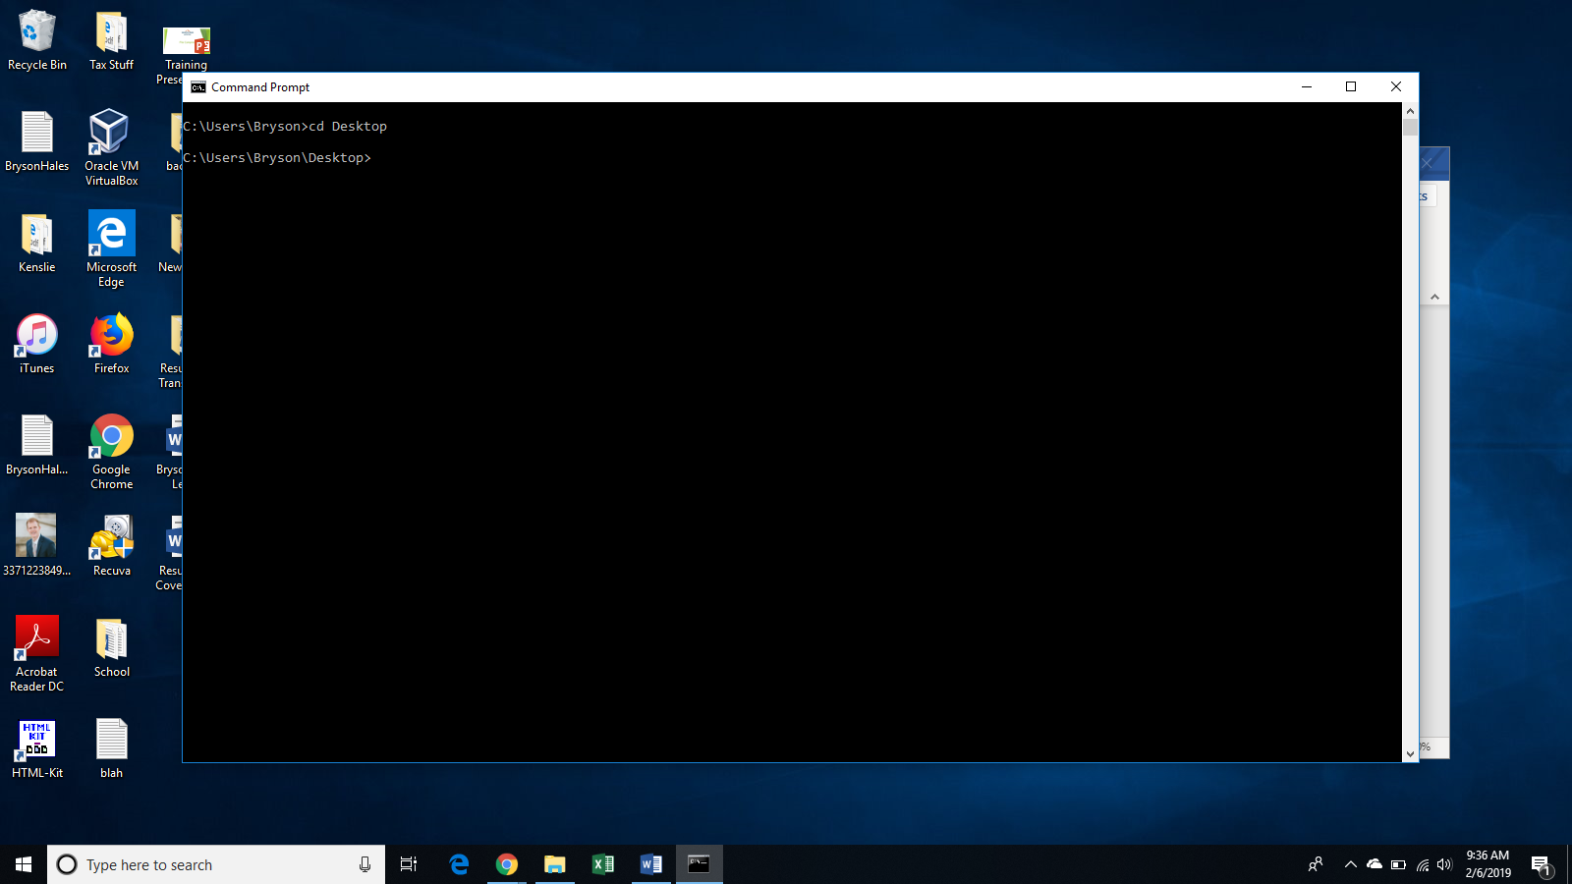Open Action Center notifications
This screenshot has width=1572, height=884.
point(1541,864)
